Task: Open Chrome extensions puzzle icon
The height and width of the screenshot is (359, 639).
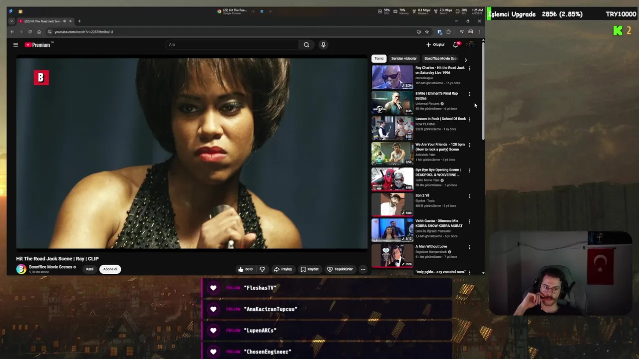Action: pos(448,32)
